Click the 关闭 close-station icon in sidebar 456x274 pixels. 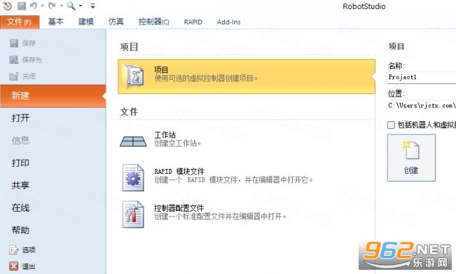pyautogui.click(x=14, y=76)
